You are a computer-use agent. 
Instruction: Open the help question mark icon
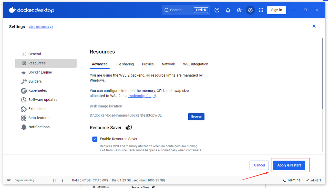[217, 10]
